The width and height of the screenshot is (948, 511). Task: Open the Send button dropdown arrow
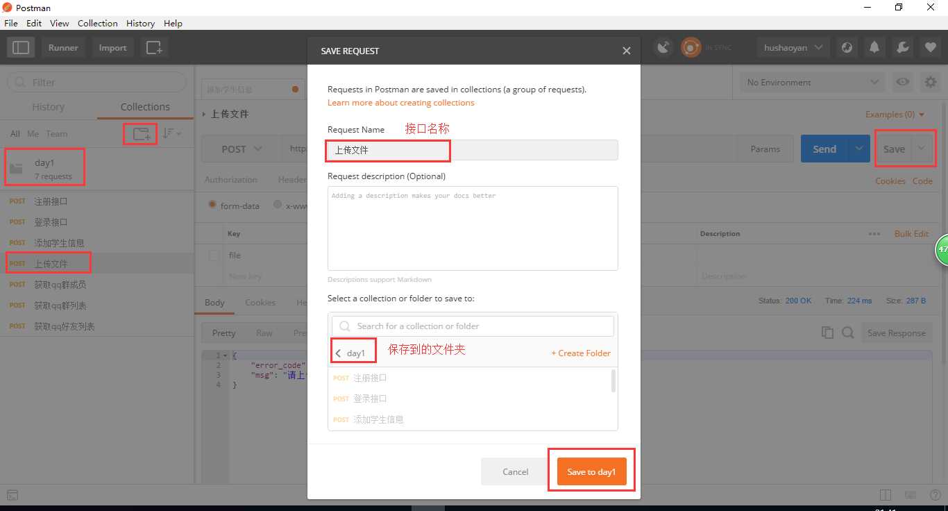tap(859, 149)
